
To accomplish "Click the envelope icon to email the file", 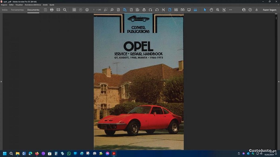I will 58,10.
